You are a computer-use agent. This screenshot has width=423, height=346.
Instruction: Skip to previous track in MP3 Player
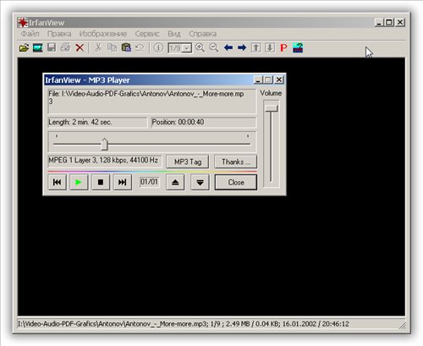[58, 182]
